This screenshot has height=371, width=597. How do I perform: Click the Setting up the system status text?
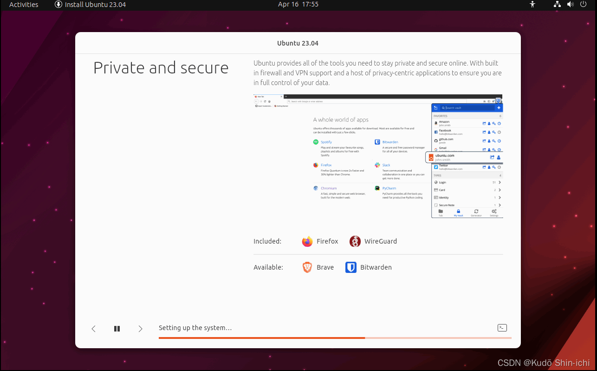pyautogui.click(x=195, y=328)
